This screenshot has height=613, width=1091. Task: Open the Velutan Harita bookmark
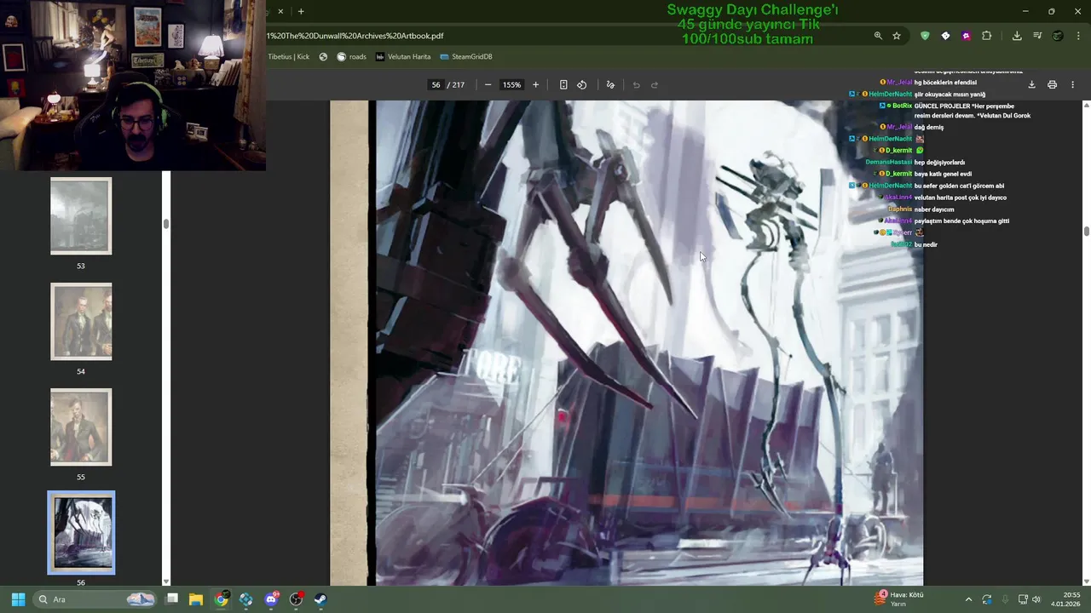(403, 56)
